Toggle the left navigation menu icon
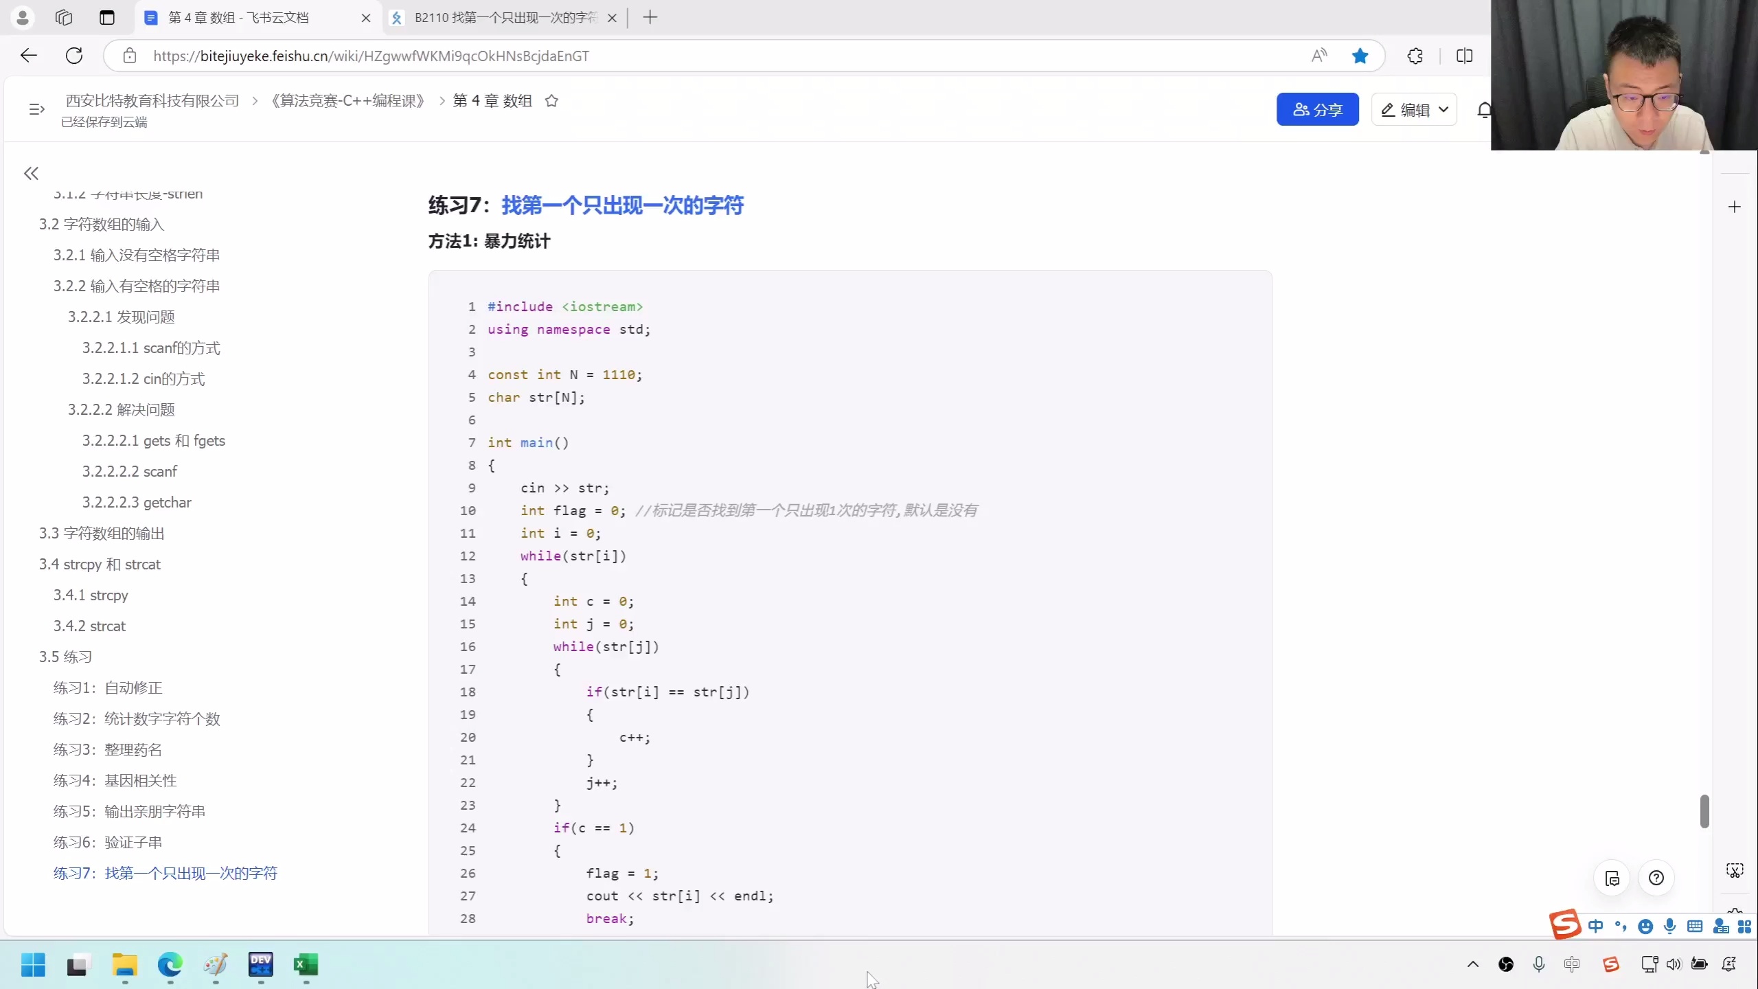The image size is (1758, 989). tap(36, 109)
